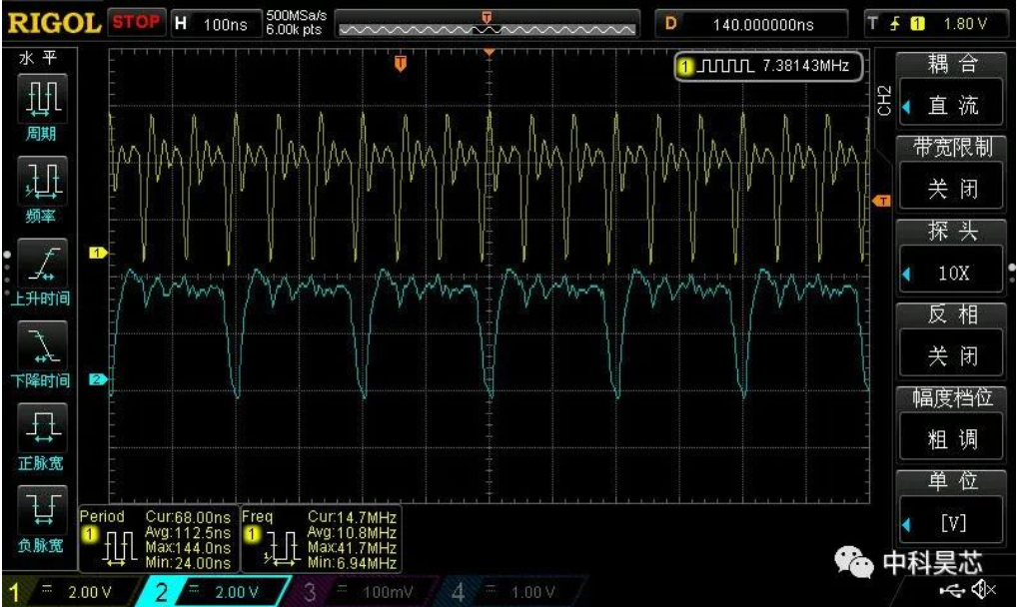The width and height of the screenshot is (1017, 607).
Task: Click the trigger rising-edge icon
Action: (895, 24)
